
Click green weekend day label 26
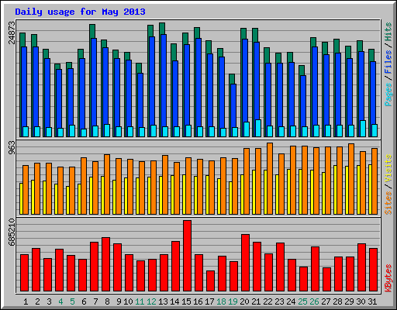(314, 301)
